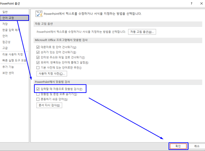Image resolution: width=205 pixels, height=151 pixels.
Task: Open the 고급 options category
Action: pyautogui.click(x=5, y=48)
